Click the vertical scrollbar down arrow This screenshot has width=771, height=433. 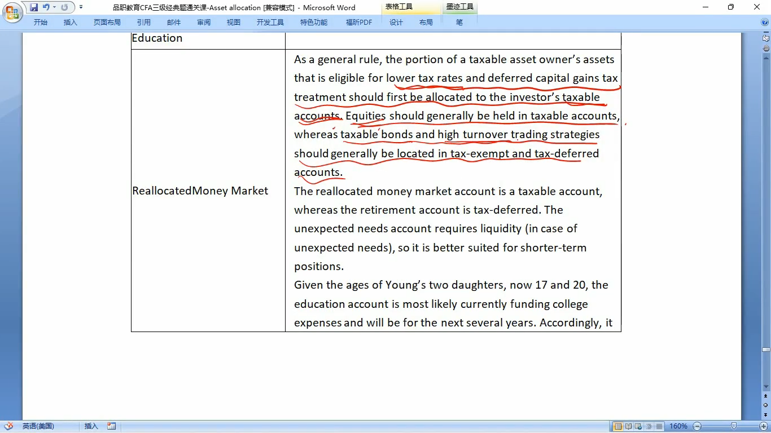click(x=766, y=387)
